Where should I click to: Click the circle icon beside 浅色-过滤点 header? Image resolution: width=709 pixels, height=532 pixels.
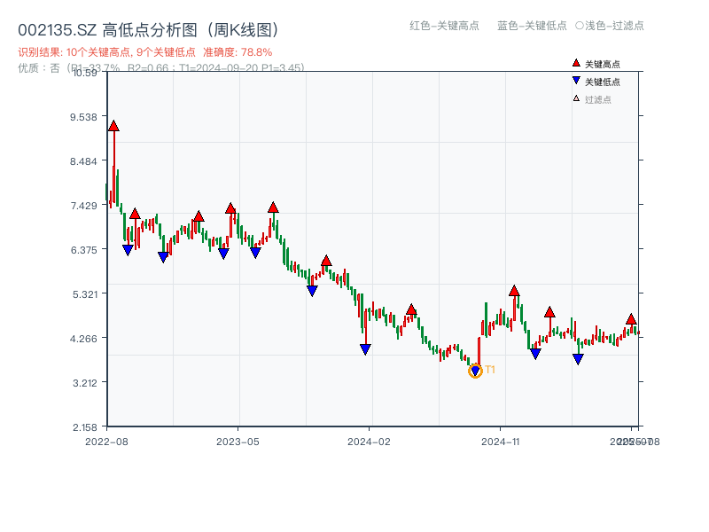(x=580, y=27)
